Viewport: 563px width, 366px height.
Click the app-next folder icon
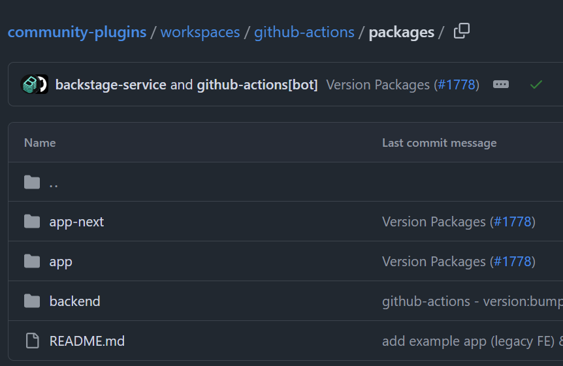(32, 222)
